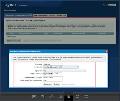Switch to the Трансляция сетевых адресов (NAT) tab
The height and width of the screenshot is (101, 120).
point(18,15)
